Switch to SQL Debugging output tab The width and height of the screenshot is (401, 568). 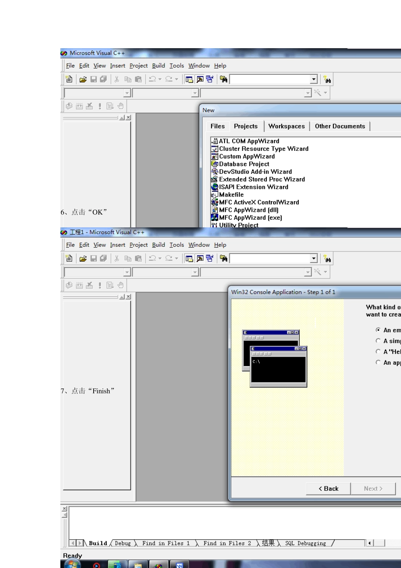[306, 543]
